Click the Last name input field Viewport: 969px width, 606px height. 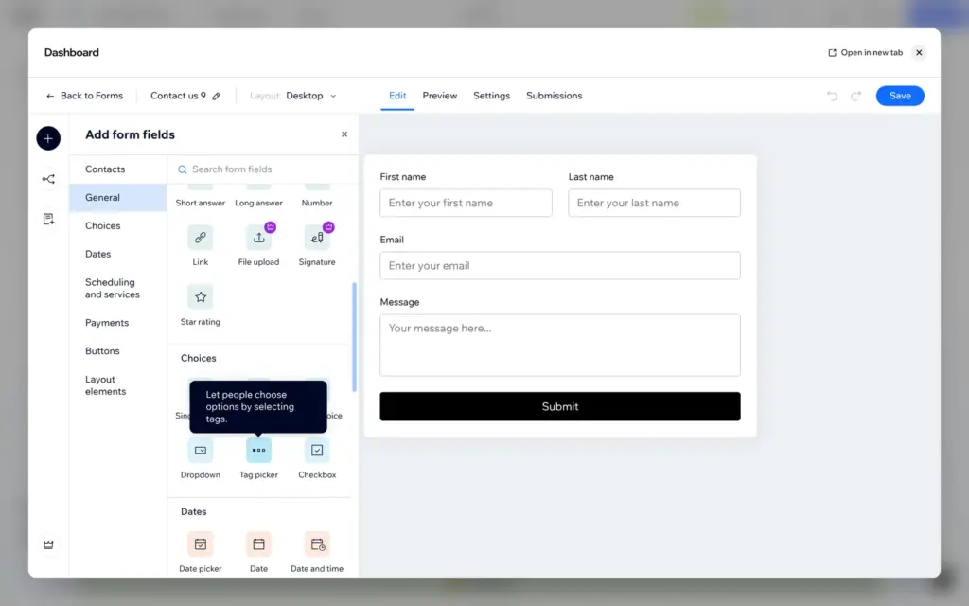click(655, 203)
